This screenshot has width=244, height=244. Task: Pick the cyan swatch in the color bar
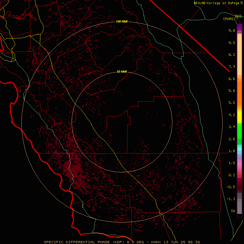239,149
